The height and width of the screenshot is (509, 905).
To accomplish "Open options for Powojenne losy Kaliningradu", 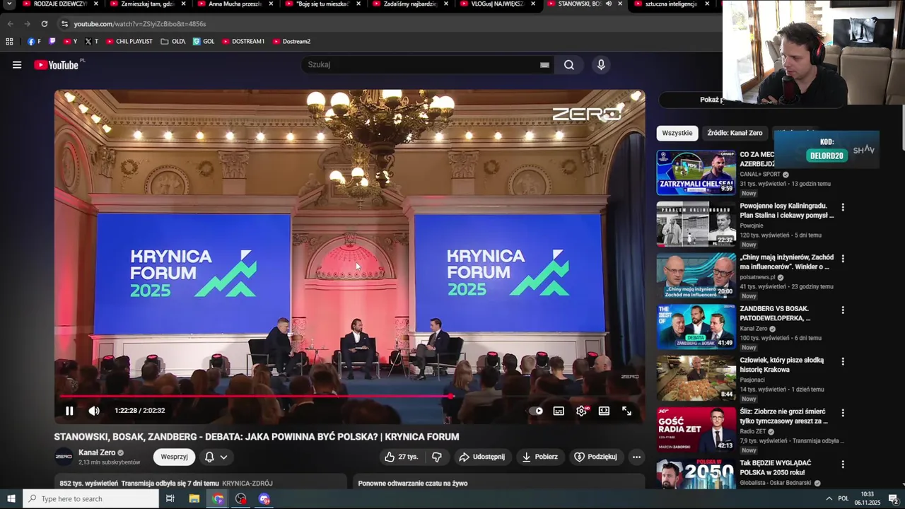I will 843,207.
